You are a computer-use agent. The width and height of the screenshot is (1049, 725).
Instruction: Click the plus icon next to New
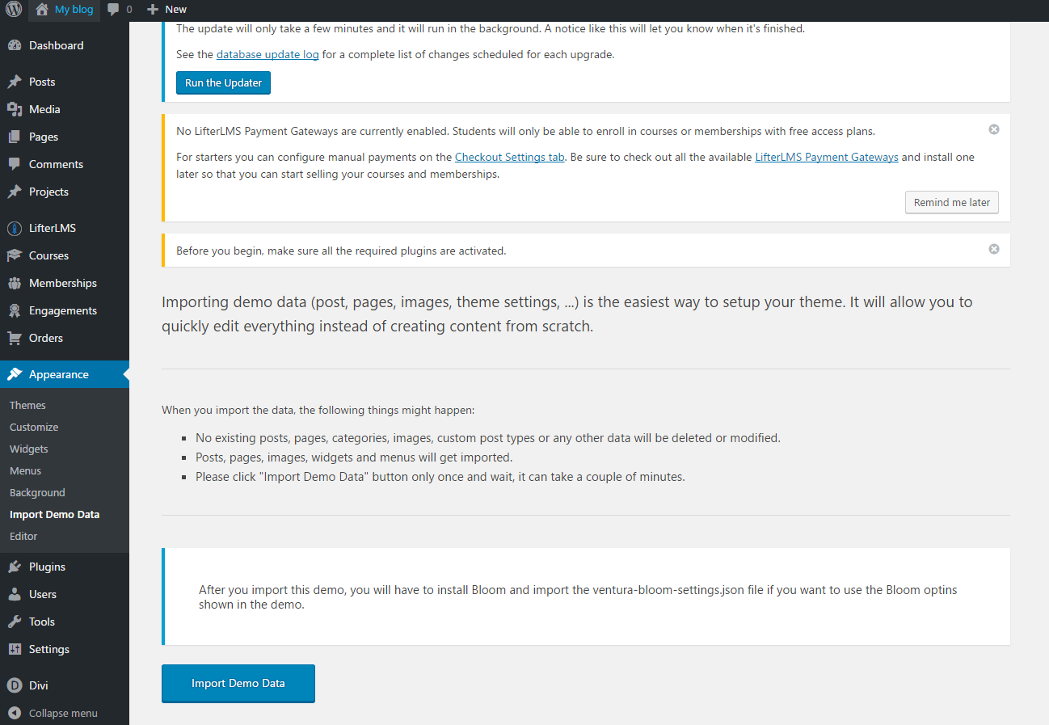point(153,10)
